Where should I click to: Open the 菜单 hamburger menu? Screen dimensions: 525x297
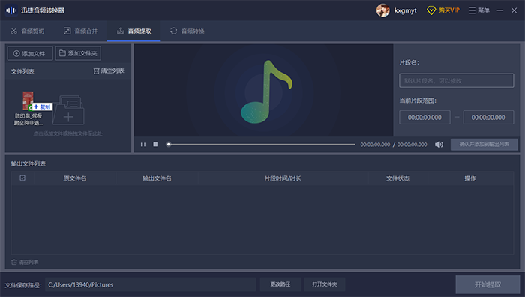(x=478, y=10)
